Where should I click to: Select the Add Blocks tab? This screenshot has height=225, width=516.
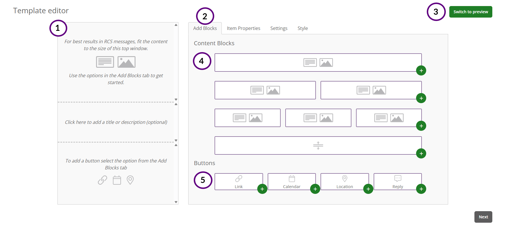click(x=205, y=28)
